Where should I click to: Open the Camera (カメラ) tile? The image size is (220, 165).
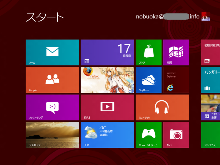tap(176, 135)
